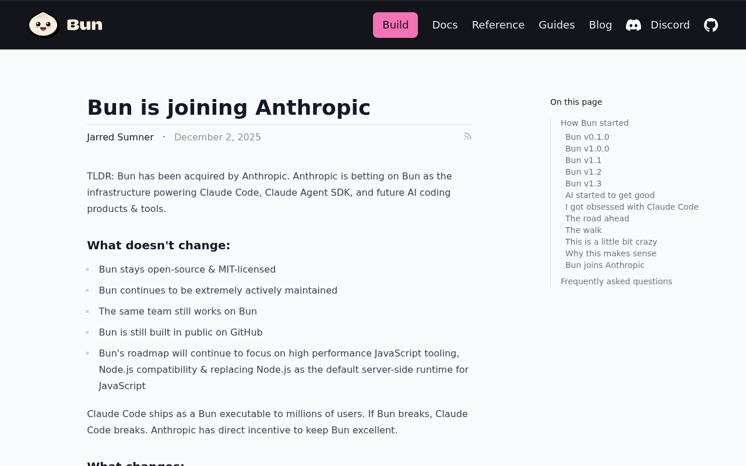Open 'Frequently asked questions' section
Screen dimensions: 746x466
(x=616, y=281)
